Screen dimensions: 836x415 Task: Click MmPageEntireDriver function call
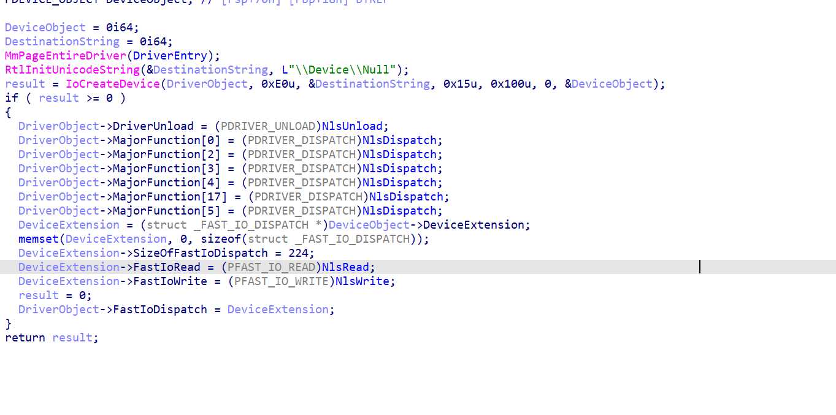(66, 55)
